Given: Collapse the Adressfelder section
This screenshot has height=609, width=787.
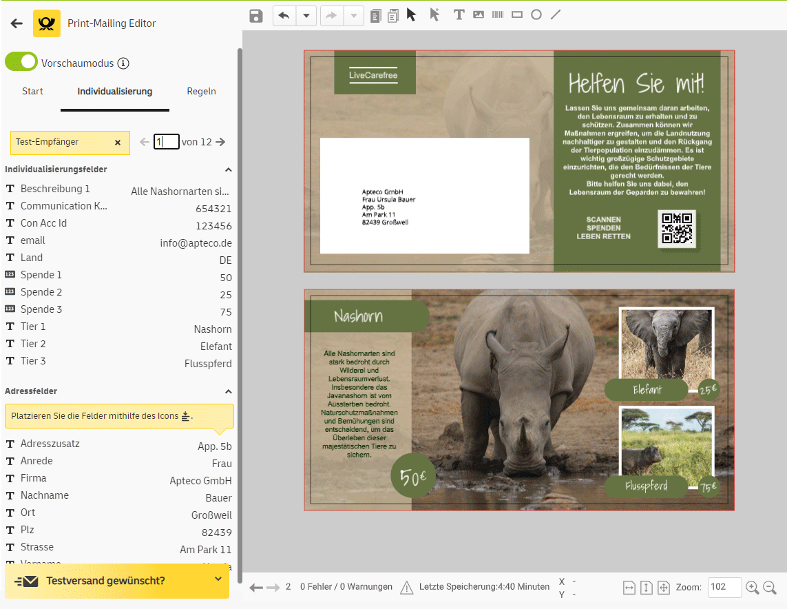Looking at the screenshot, I should pyautogui.click(x=229, y=391).
